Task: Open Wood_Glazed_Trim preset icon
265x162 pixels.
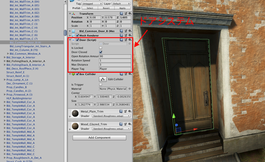Action: click(x=125, y=124)
